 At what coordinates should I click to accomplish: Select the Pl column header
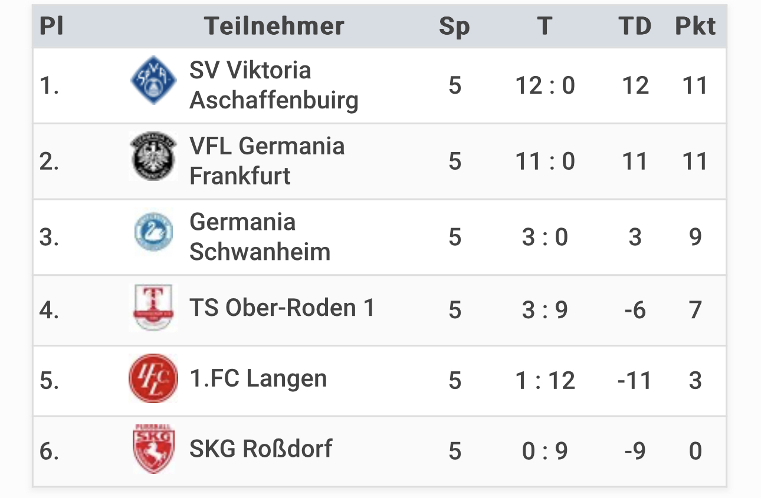(51, 26)
